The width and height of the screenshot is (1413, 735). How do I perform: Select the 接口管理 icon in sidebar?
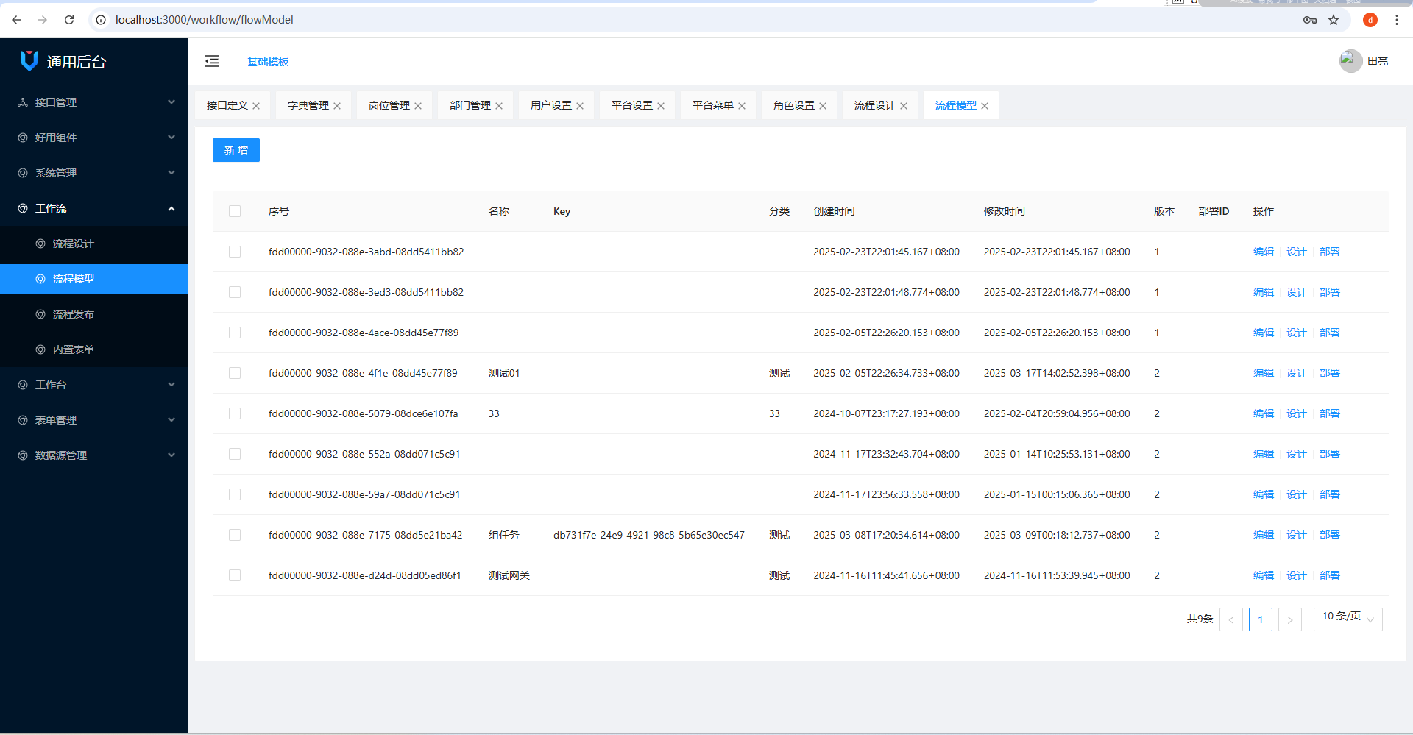tap(21, 102)
